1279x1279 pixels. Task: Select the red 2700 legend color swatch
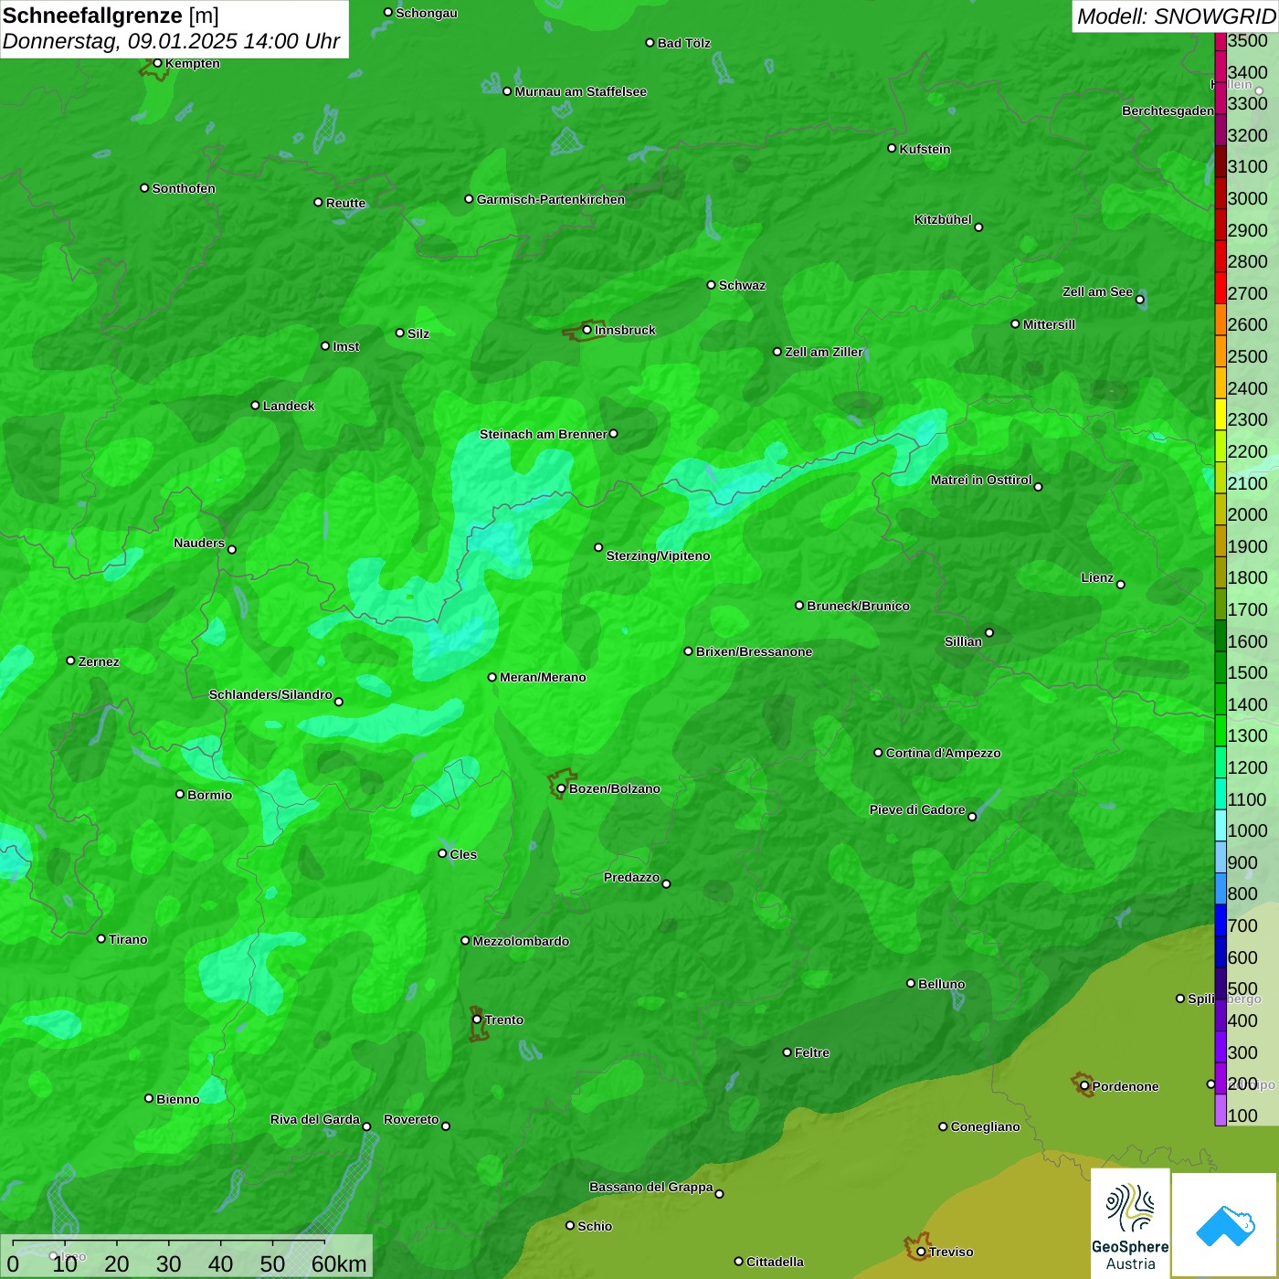coord(1221,289)
